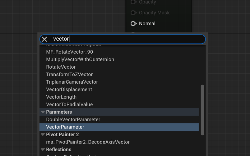Choose MF_RotateVector_90 function
This screenshot has width=250, height=156.
[69, 52]
